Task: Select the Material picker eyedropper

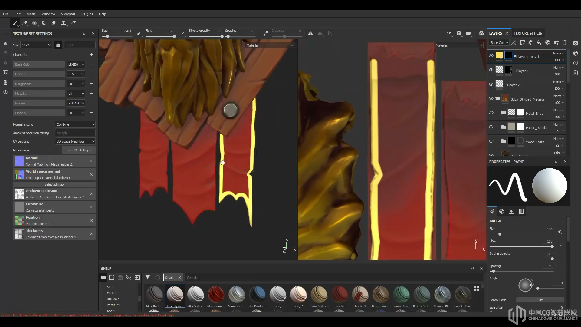Action: [73, 23]
